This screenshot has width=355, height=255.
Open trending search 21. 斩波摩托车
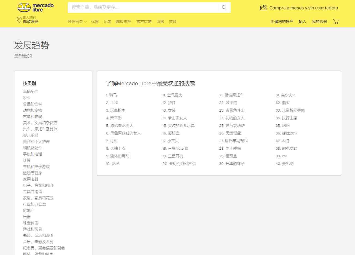click(231, 95)
